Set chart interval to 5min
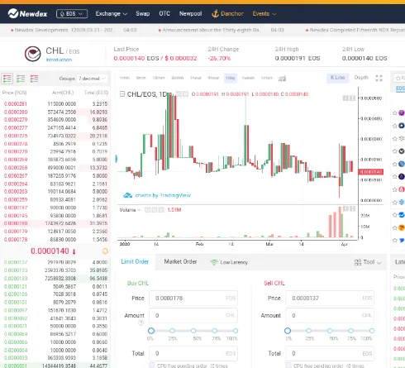 pos(141,78)
